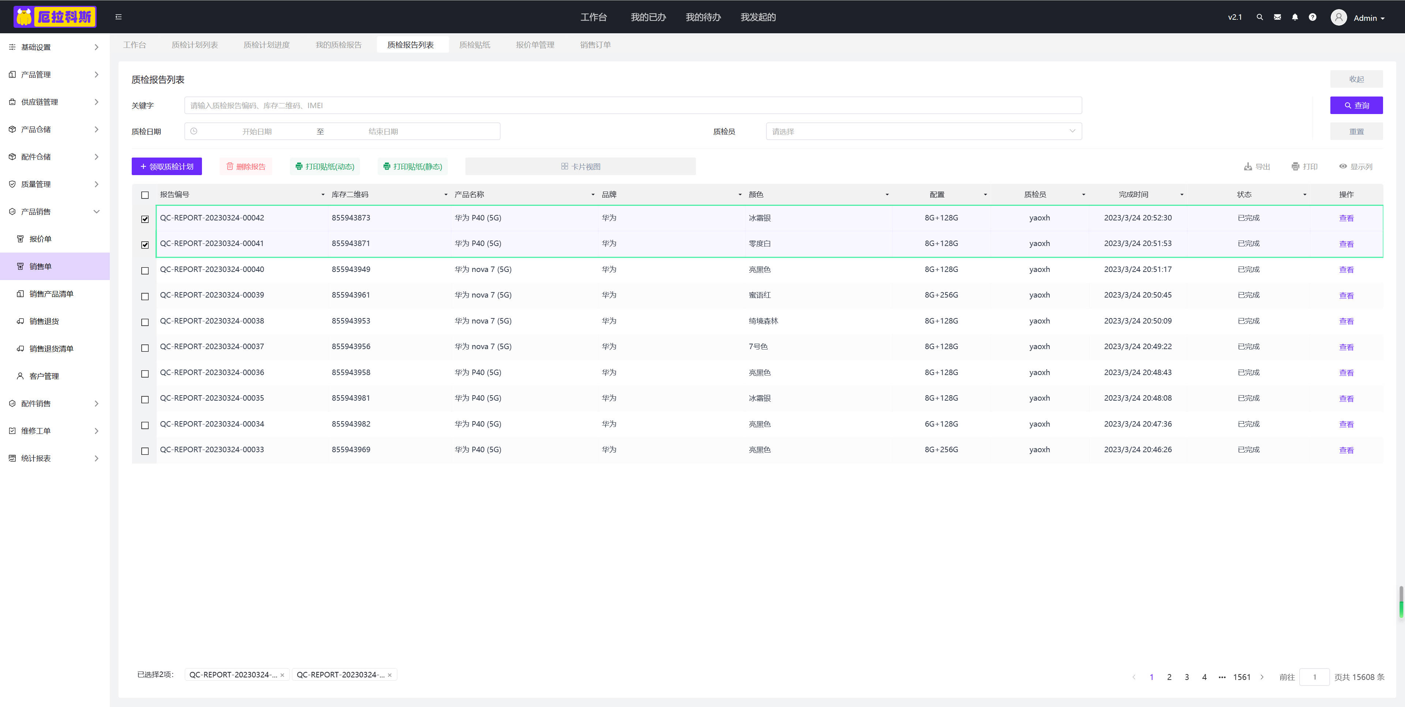Uncheck the row QC-REPORT-20230324-00042 checkbox
The height and width of the screenshot is (707, 1405).
pos(145,219)
